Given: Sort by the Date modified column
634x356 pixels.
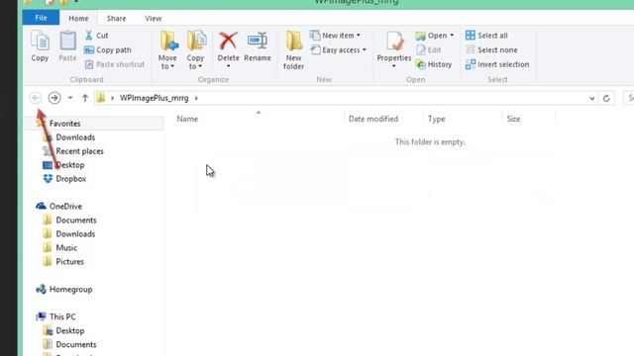Looking at the screenshot, I should tap(373, 119).
